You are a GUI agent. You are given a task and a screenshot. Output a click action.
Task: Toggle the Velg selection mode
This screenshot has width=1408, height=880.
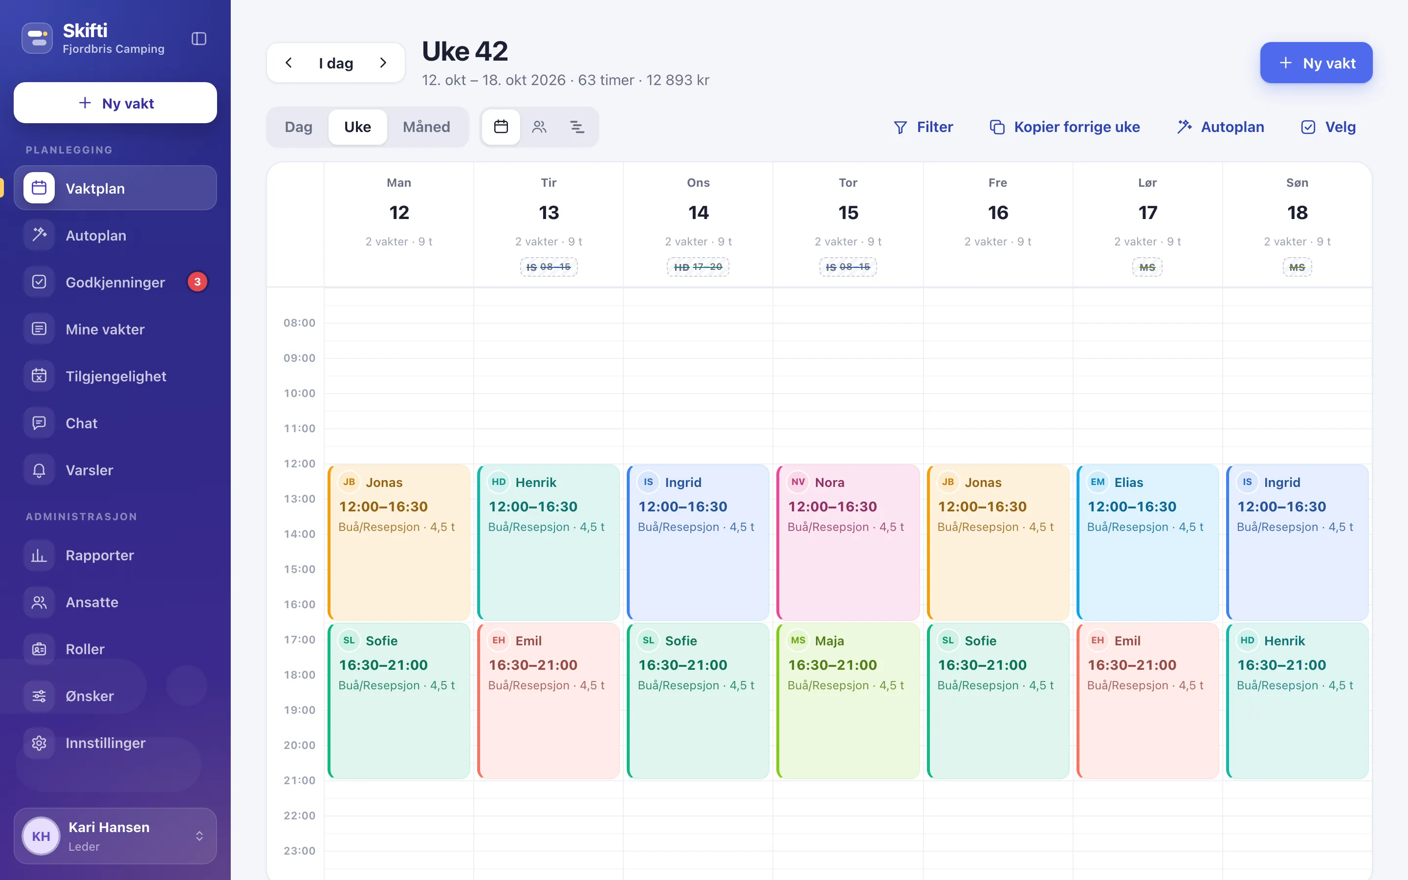tap(1328, 127)
